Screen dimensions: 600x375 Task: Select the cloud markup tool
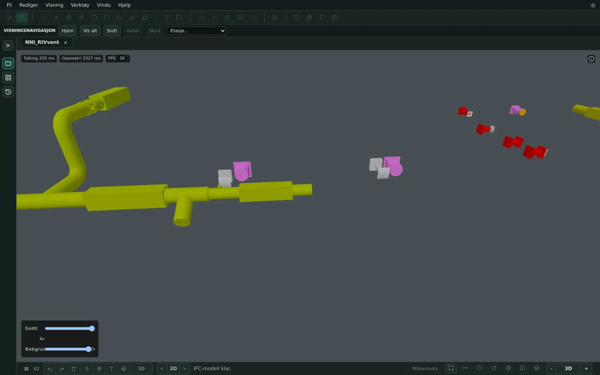pos(120,18)
